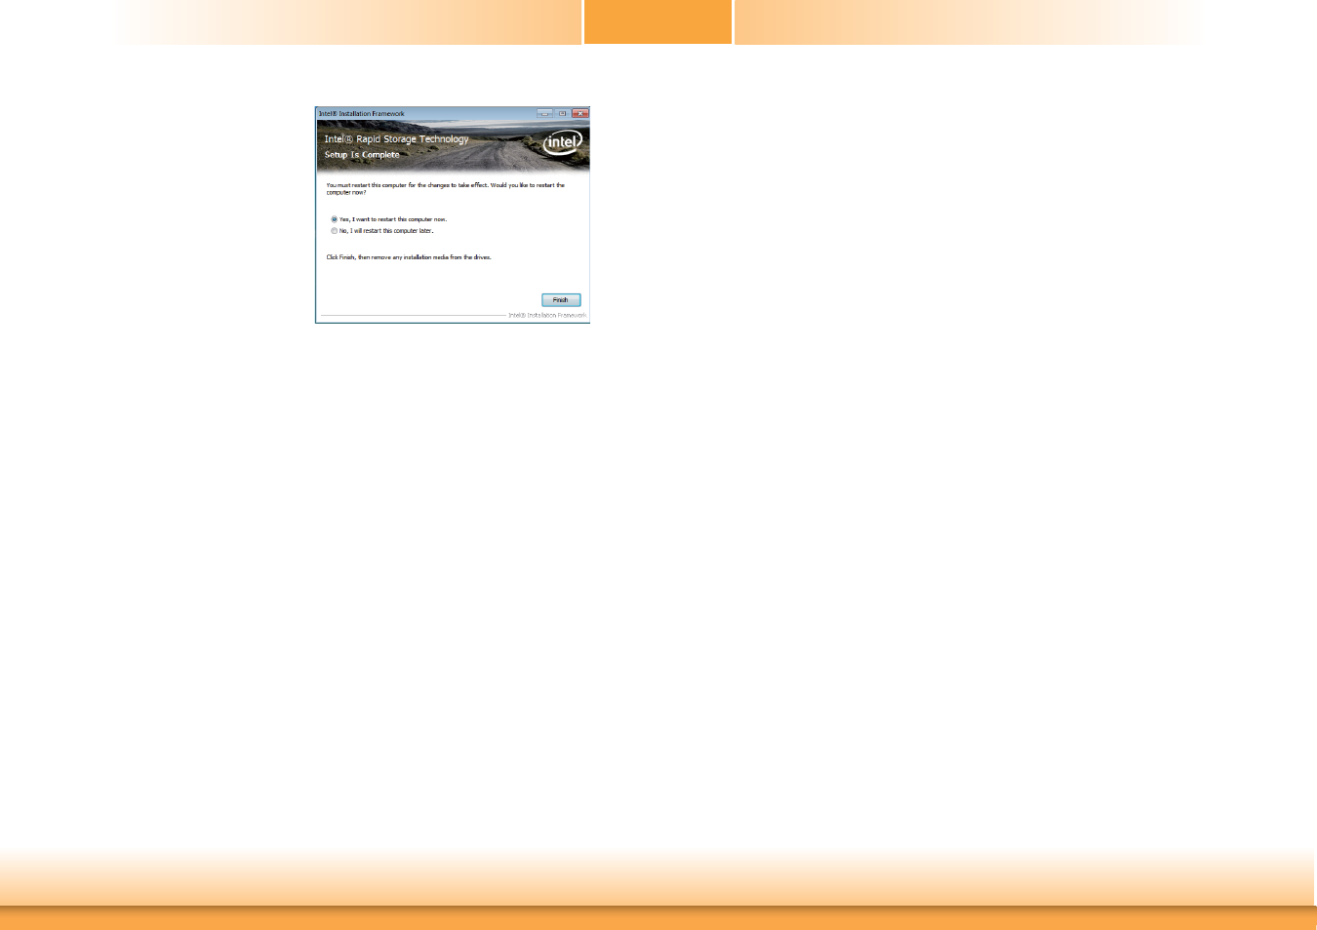Viewport: 1317px width, 930px height.
Task: Click the 'Intel® Rapid Storage Technology' title
Action: tap(396, 139)
